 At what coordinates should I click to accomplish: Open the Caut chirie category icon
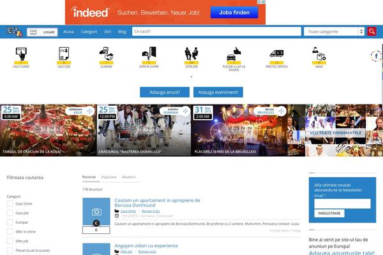pyautogui.click(x=21, y=54)
